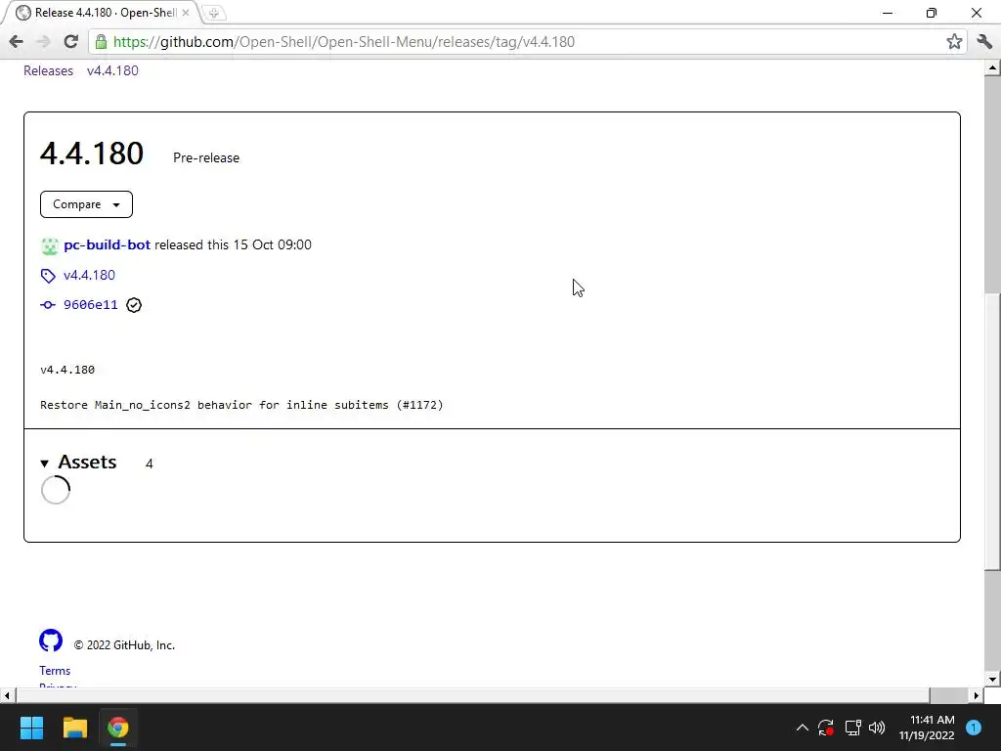Open pc-build-bot profile link
Image resolution: width=1001 pixels, height=751 pixels.
[108, 245]
